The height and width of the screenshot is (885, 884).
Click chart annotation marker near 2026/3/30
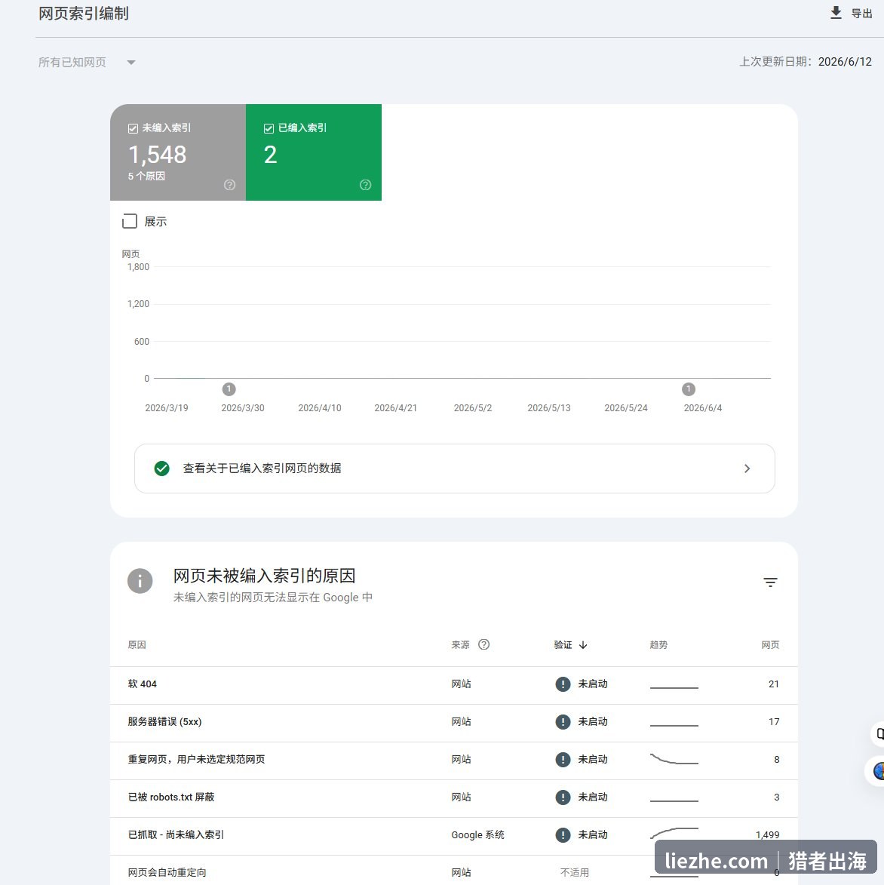click(x=229, y=389)
